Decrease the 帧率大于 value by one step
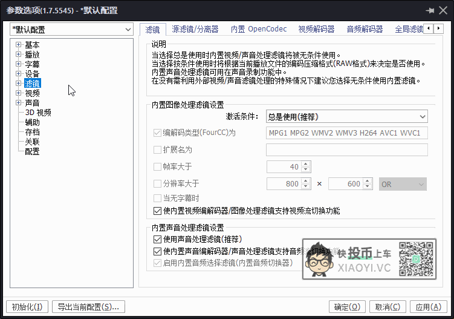 [306, 169]
